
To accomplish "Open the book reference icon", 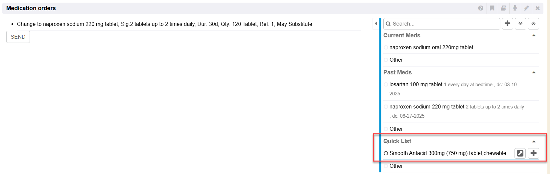I will coord(503,8).
